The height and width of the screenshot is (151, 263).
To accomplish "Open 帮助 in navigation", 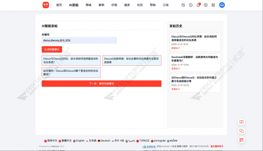I will [x=153, y=5].
